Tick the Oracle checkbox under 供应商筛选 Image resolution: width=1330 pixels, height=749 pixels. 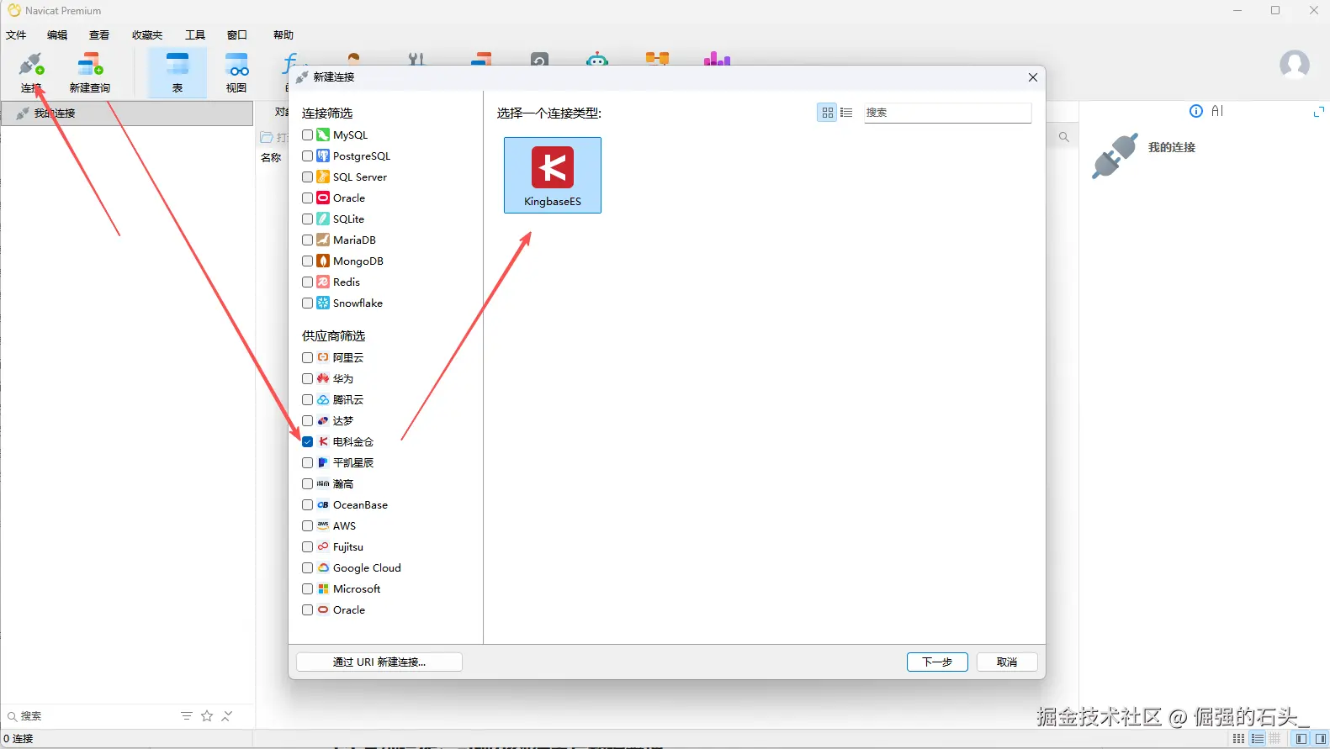click(308, 609)
